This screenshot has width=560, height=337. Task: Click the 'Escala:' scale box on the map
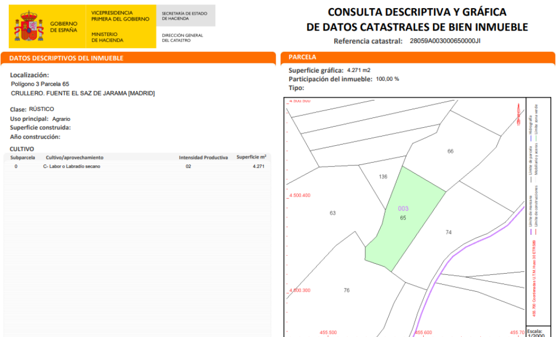[x=539, y=332]
